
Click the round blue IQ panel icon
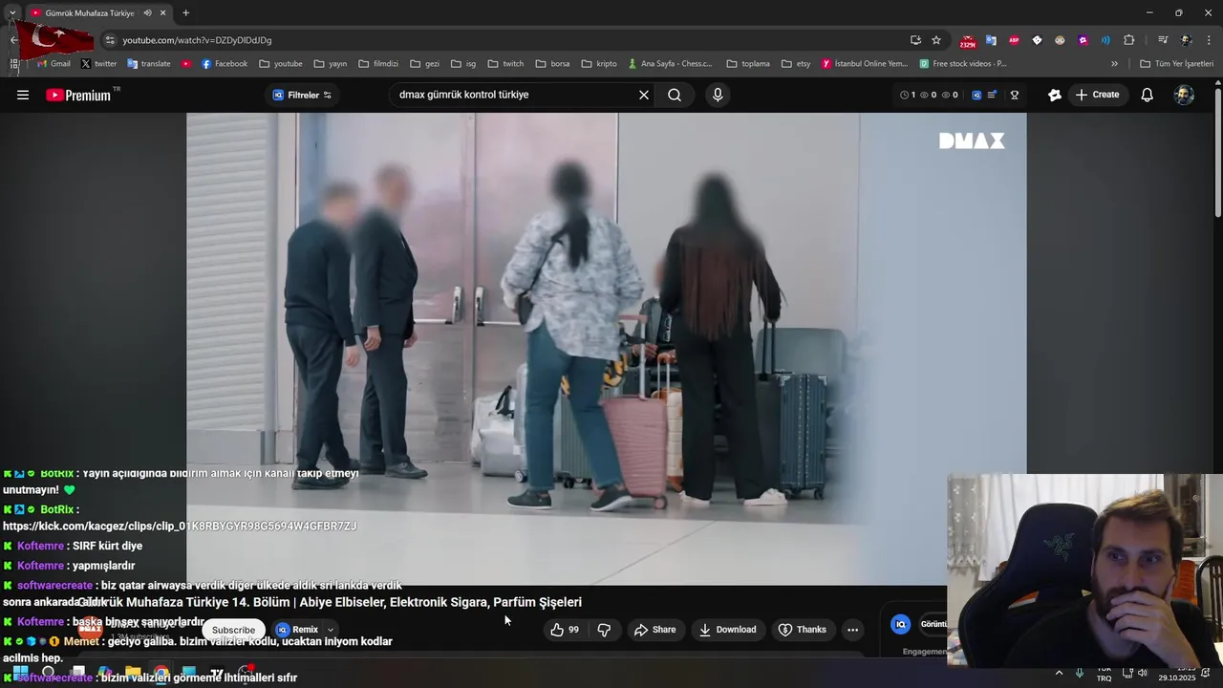tap(900, 624)
